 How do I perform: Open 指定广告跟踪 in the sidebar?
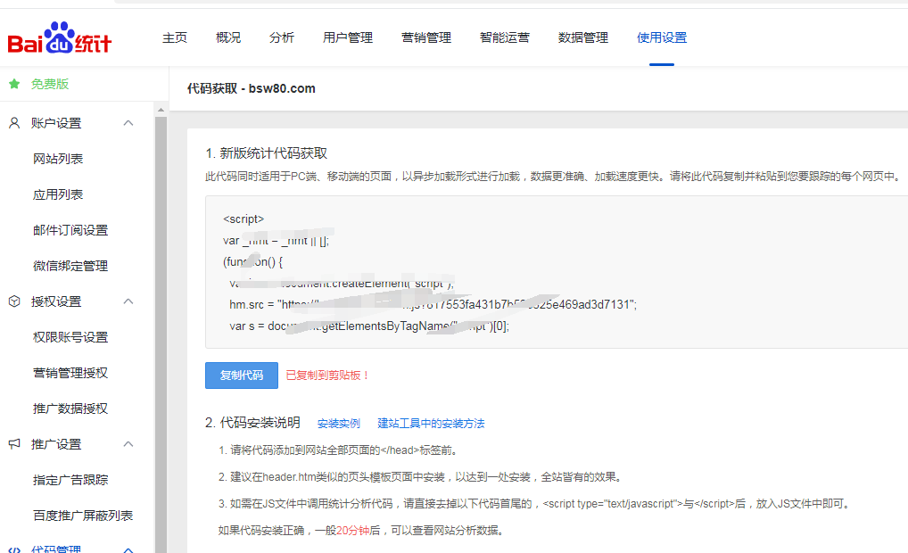(70, 480)
